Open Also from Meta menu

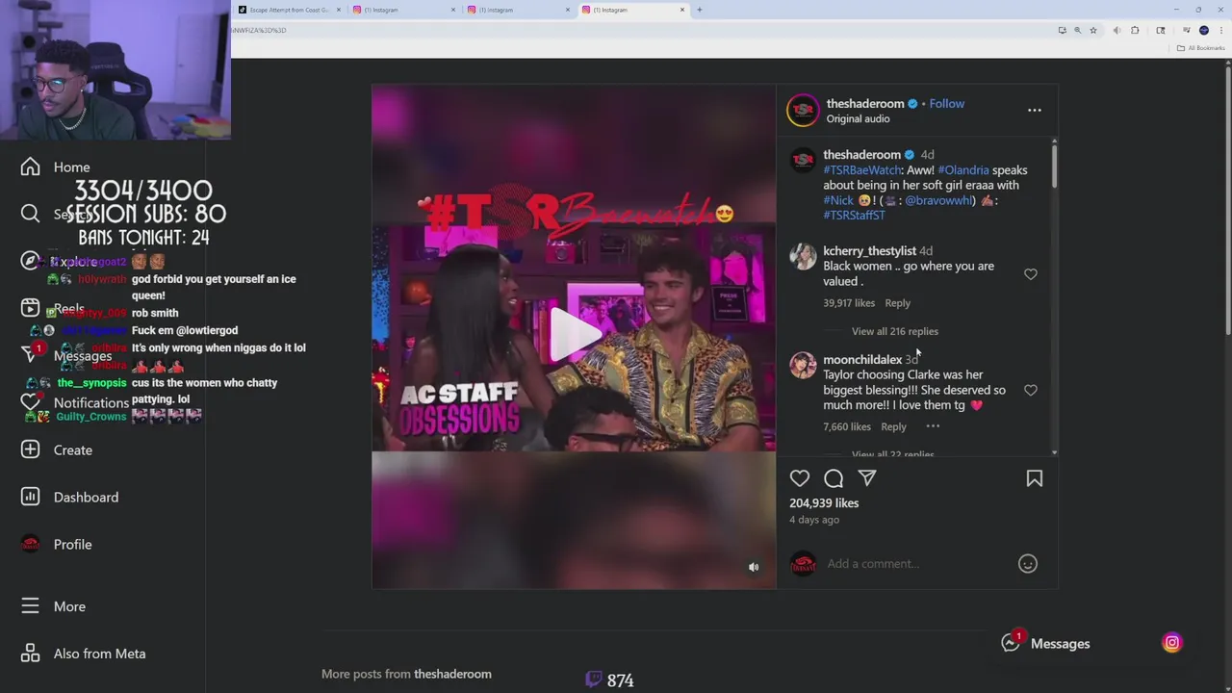(x=83, y=654)
